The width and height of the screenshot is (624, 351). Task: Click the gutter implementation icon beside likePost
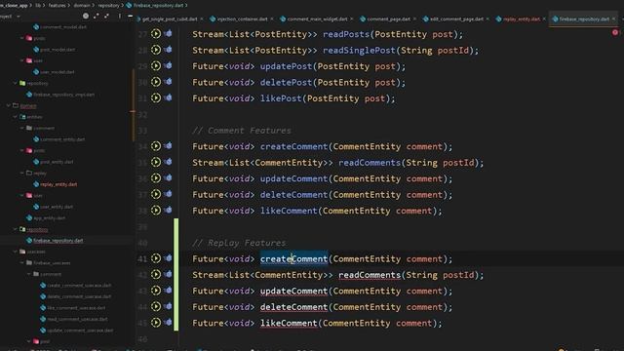156,97
